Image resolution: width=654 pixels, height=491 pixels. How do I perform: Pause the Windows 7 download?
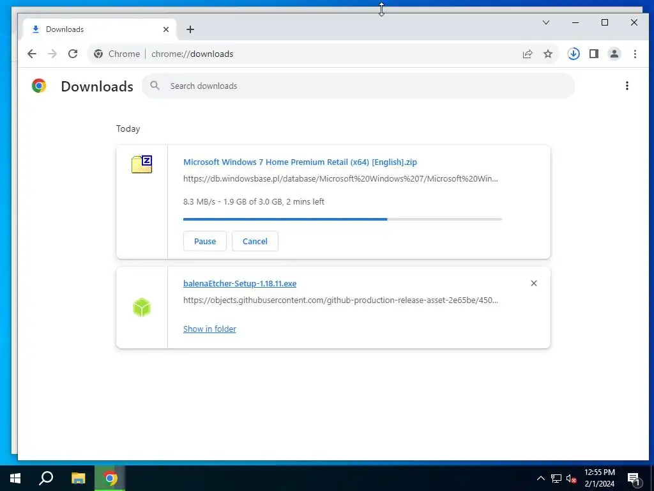tap(205, 241)
